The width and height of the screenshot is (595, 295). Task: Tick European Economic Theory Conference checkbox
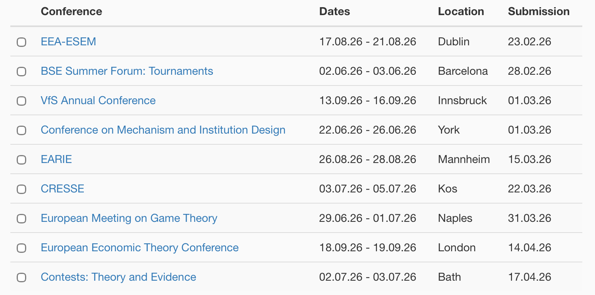[x=21, y=248]
